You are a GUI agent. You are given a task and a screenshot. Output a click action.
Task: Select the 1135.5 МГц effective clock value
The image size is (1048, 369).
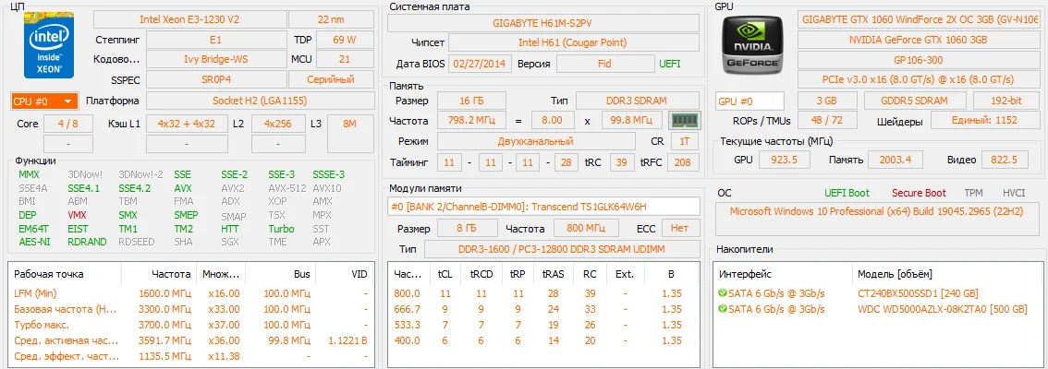click(x=165, y=357)
